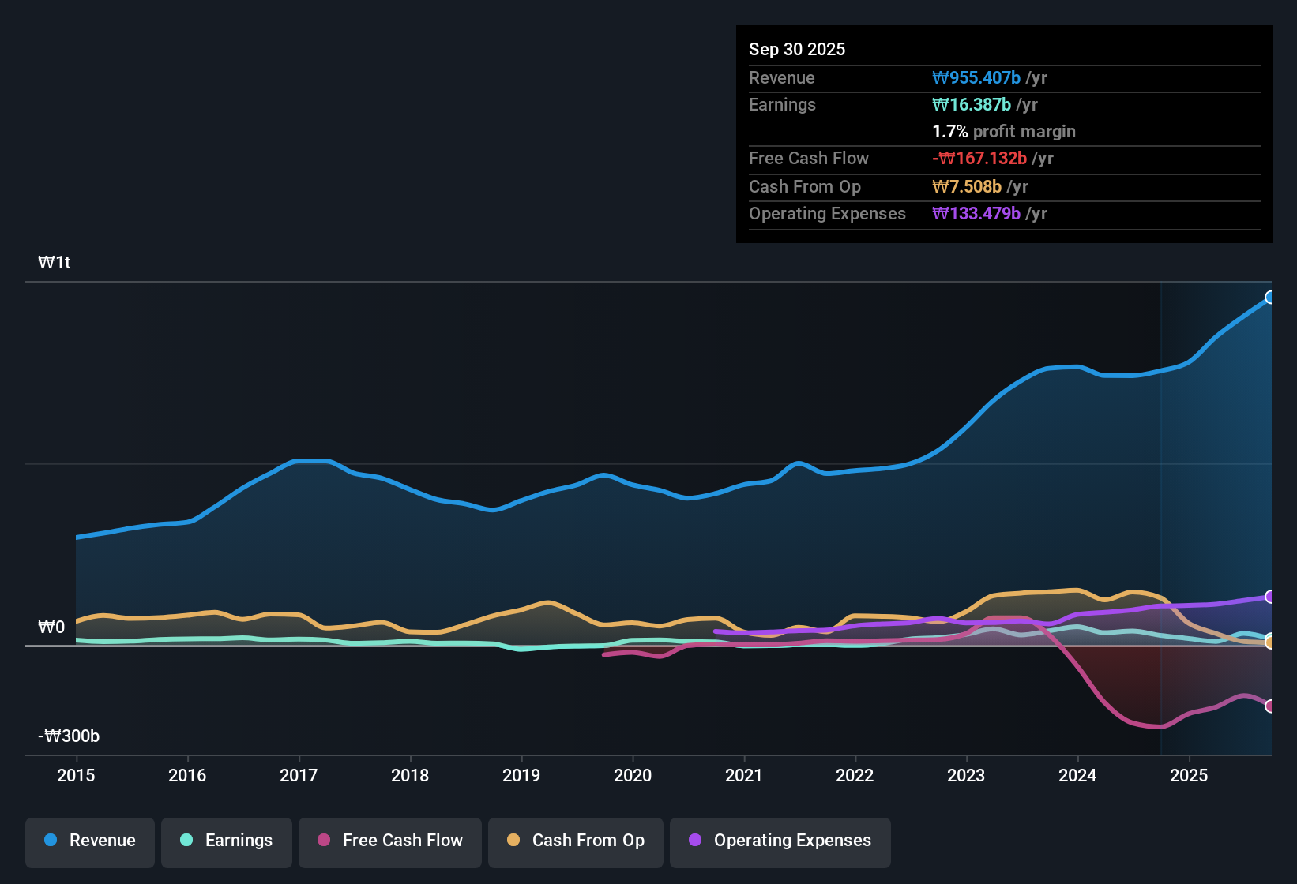Click the 2025 label on the x-axis
Viewport: 1297px width, 884px height.
(x=1190, y=776)
